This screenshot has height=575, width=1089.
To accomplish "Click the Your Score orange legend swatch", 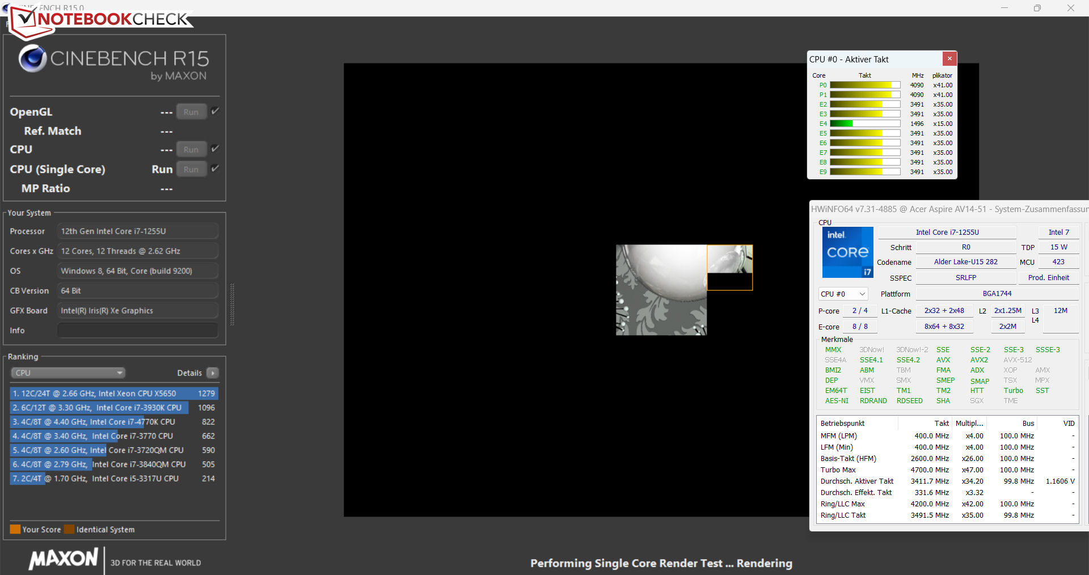I will [15, 529].
